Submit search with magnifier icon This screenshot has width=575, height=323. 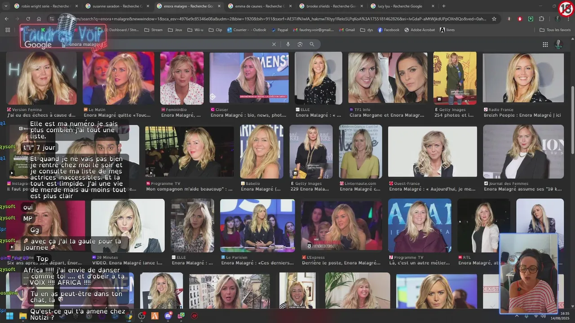click(312, 44)
